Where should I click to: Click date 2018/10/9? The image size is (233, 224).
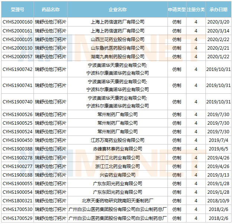[x=218, y=201]
